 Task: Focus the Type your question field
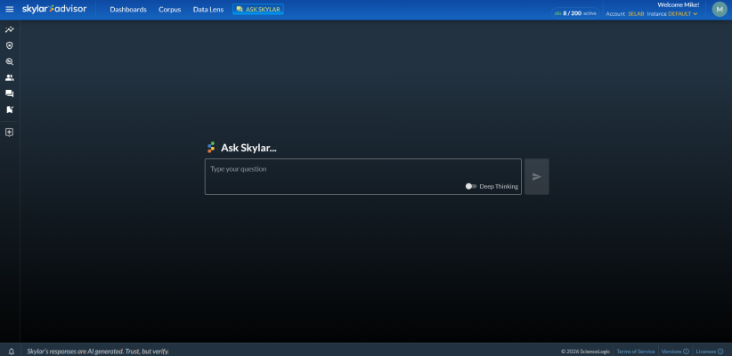click(x=363, y=177)
